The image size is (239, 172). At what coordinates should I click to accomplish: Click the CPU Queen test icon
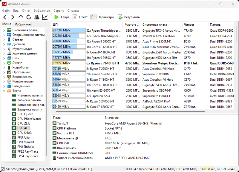(14, 114)
